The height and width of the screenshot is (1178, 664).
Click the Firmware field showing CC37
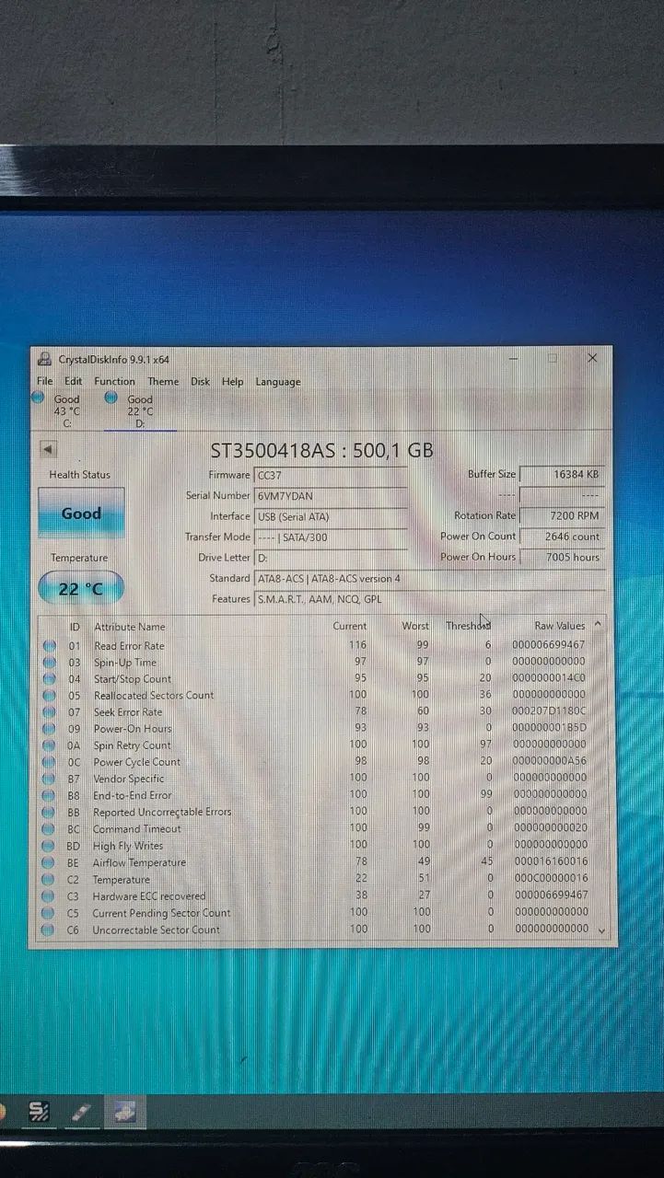(x=331, y=475)
